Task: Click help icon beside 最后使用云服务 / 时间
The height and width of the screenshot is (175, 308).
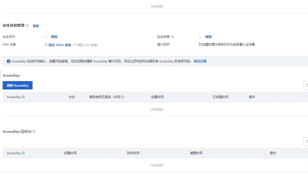Action: [123, 97]
